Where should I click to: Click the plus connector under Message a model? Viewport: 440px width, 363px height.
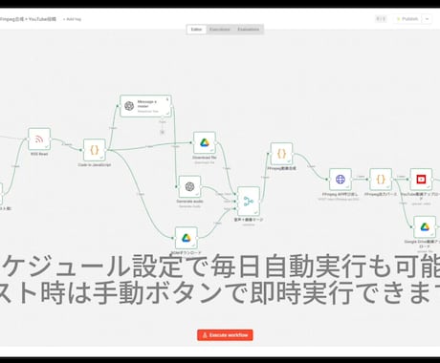click(163, 132)
